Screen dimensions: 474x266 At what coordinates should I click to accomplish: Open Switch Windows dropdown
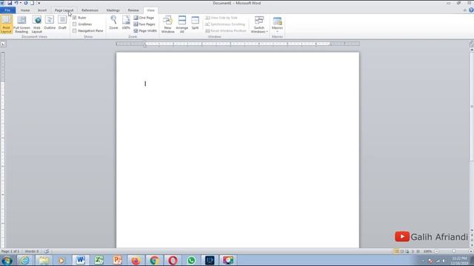[259, 24]
